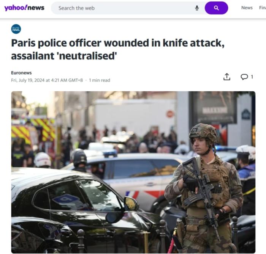Click the article publish date text
Viewport: 266px width, 254px height.
pyautogui.click(x=47, y=80)
